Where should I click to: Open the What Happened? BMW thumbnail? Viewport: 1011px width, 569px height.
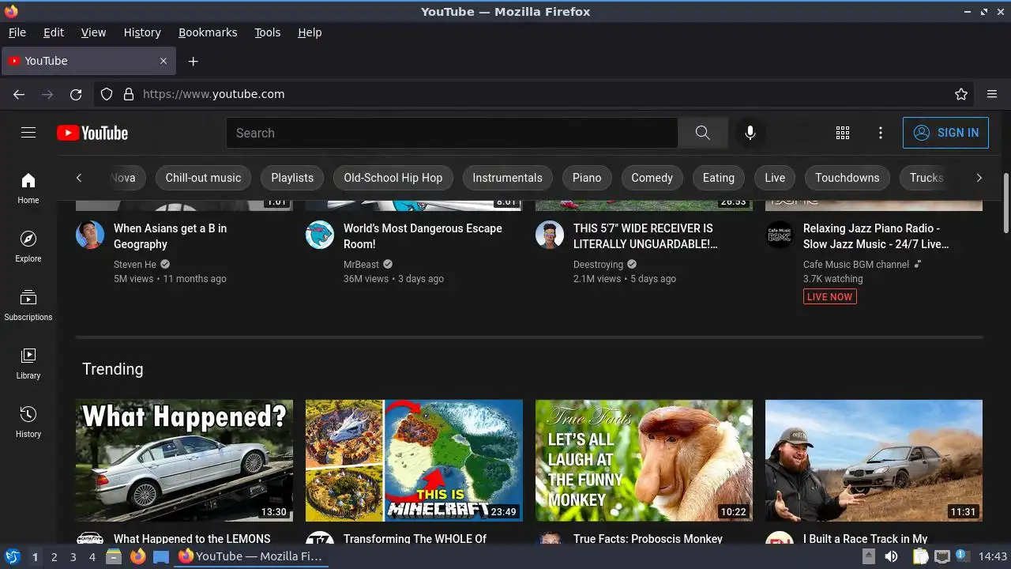tap(184, 460)
